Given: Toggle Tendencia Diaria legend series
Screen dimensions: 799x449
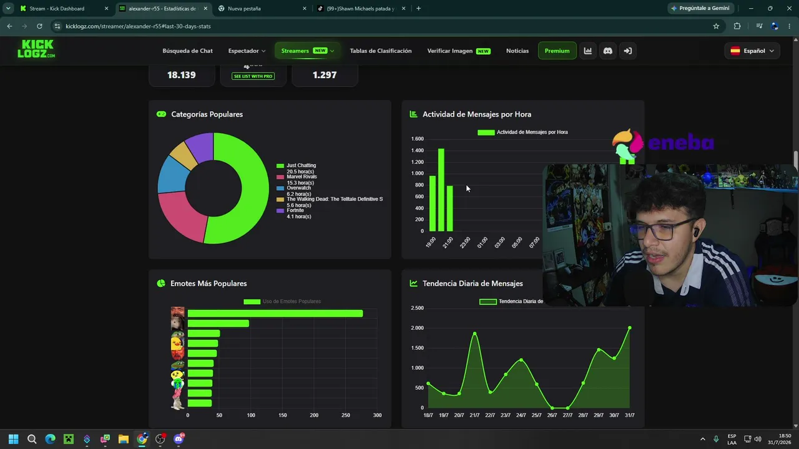Looking at the screenshot, I should (x=511, y=302).
